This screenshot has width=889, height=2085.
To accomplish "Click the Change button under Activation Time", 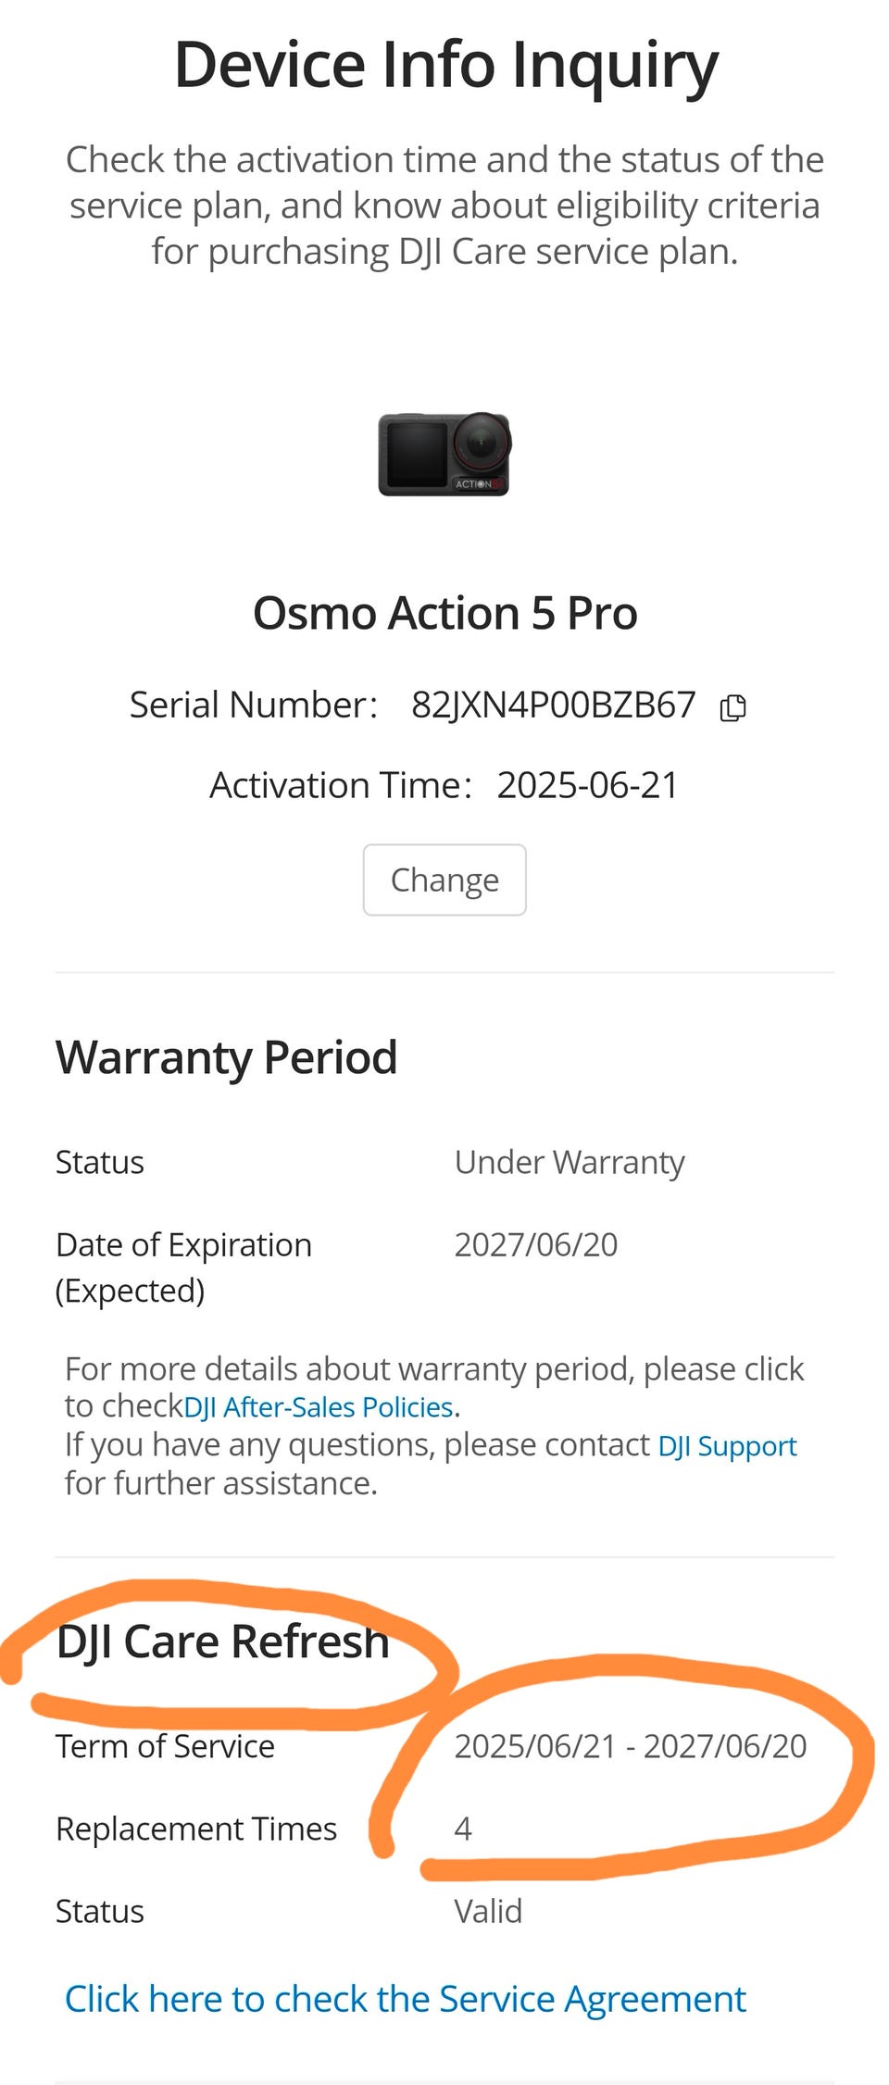I will 444,880.
